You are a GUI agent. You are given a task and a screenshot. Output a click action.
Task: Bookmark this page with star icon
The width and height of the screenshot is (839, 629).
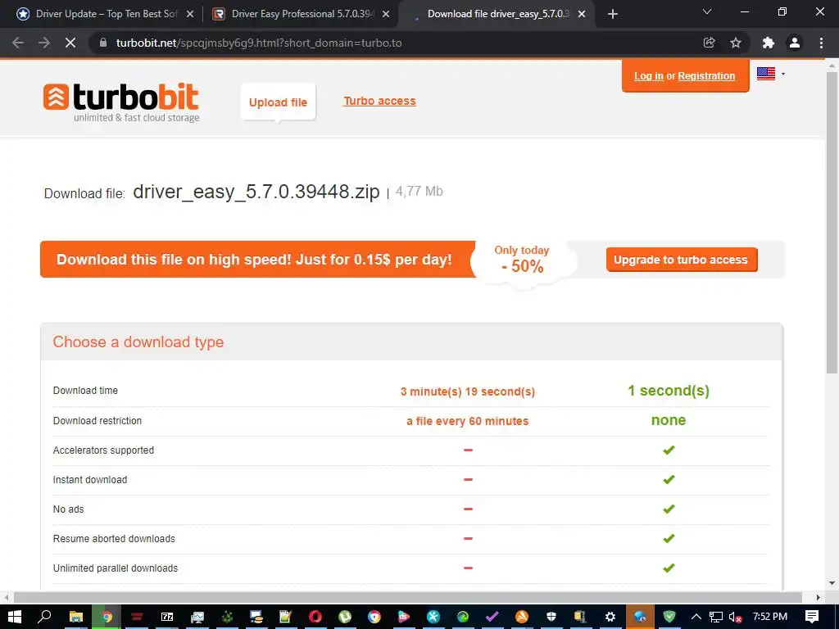736,43
